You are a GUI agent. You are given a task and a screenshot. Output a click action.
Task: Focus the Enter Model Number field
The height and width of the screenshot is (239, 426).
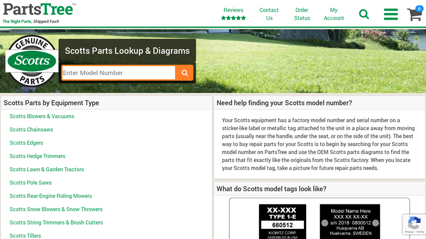tap(119, 73)
